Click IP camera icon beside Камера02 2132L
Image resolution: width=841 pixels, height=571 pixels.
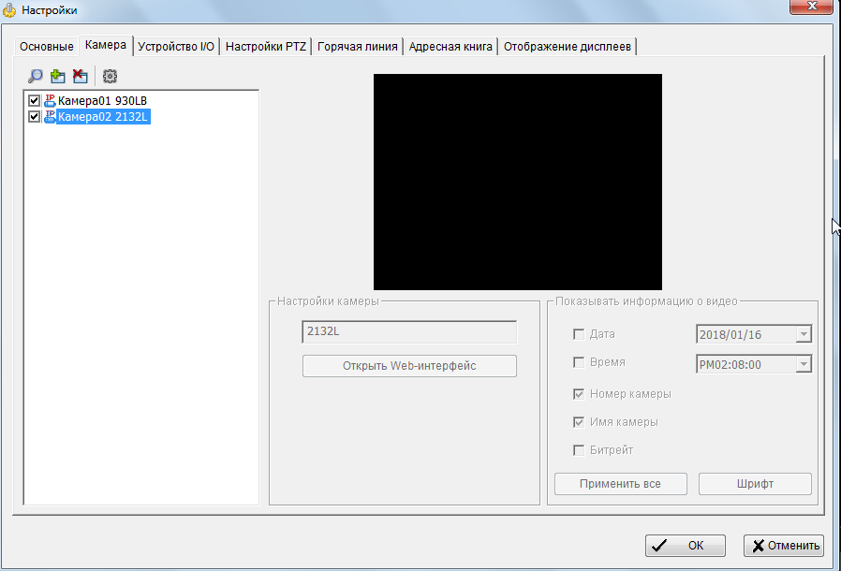pos(50,116)
